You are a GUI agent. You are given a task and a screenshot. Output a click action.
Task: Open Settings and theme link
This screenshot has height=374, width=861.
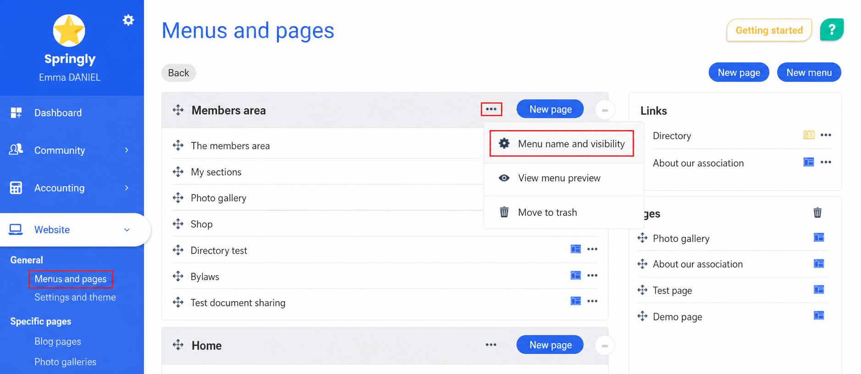pyautogui.click(x=75, y=297)
